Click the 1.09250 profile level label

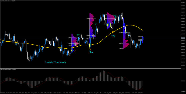[x=87, y=36]
